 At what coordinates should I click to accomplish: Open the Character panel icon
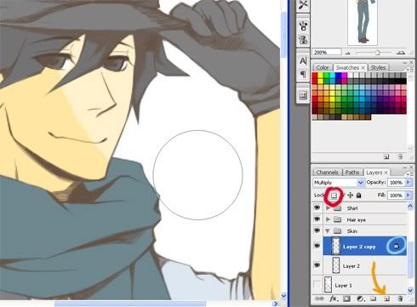click(303, 60)
